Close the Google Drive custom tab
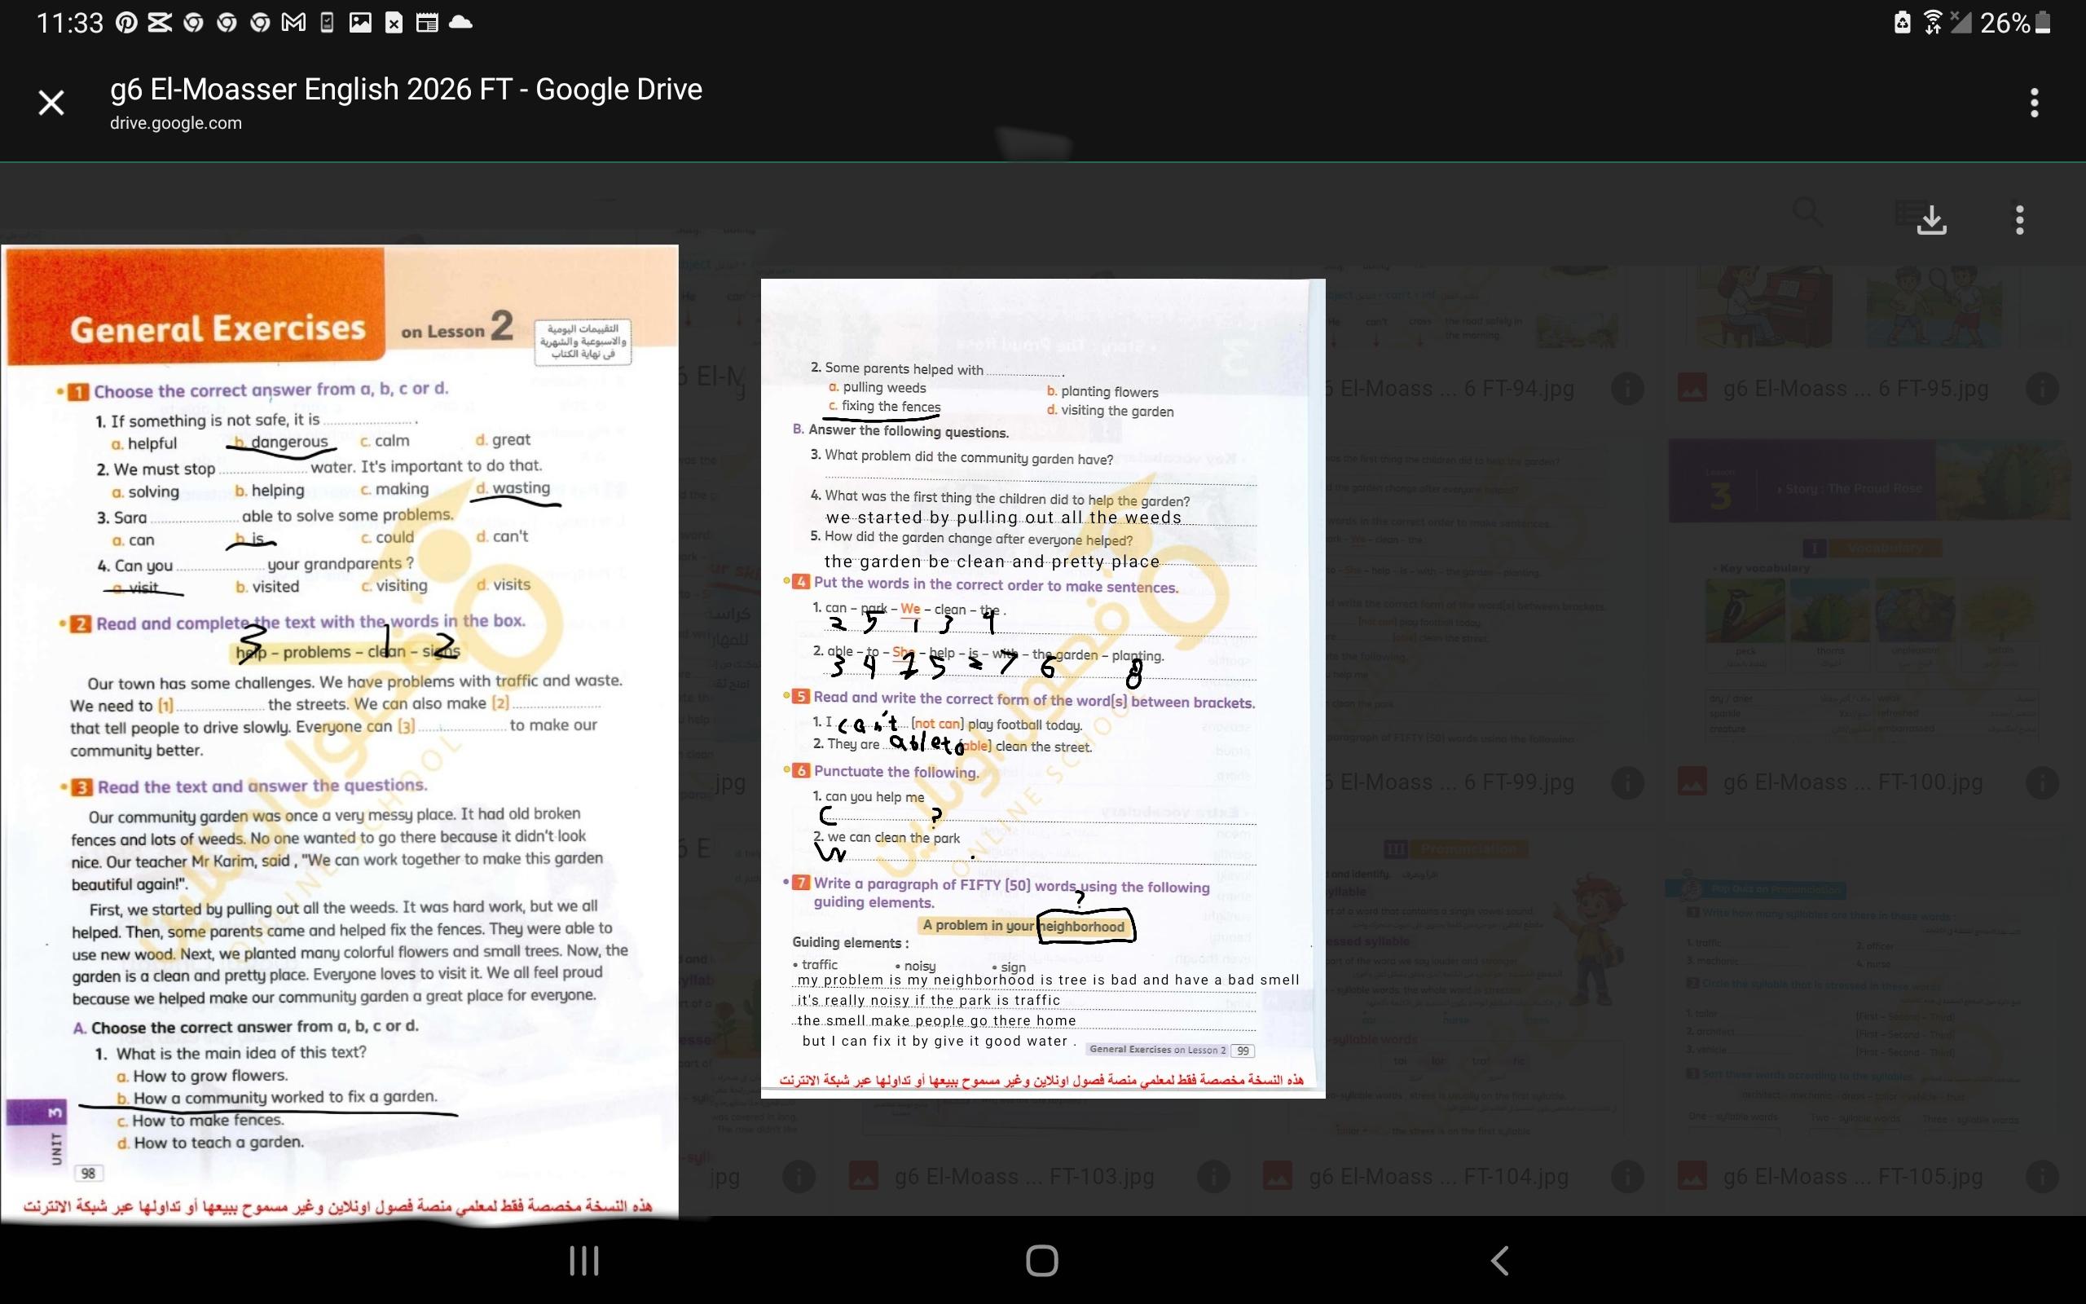 tap(51, 103)
